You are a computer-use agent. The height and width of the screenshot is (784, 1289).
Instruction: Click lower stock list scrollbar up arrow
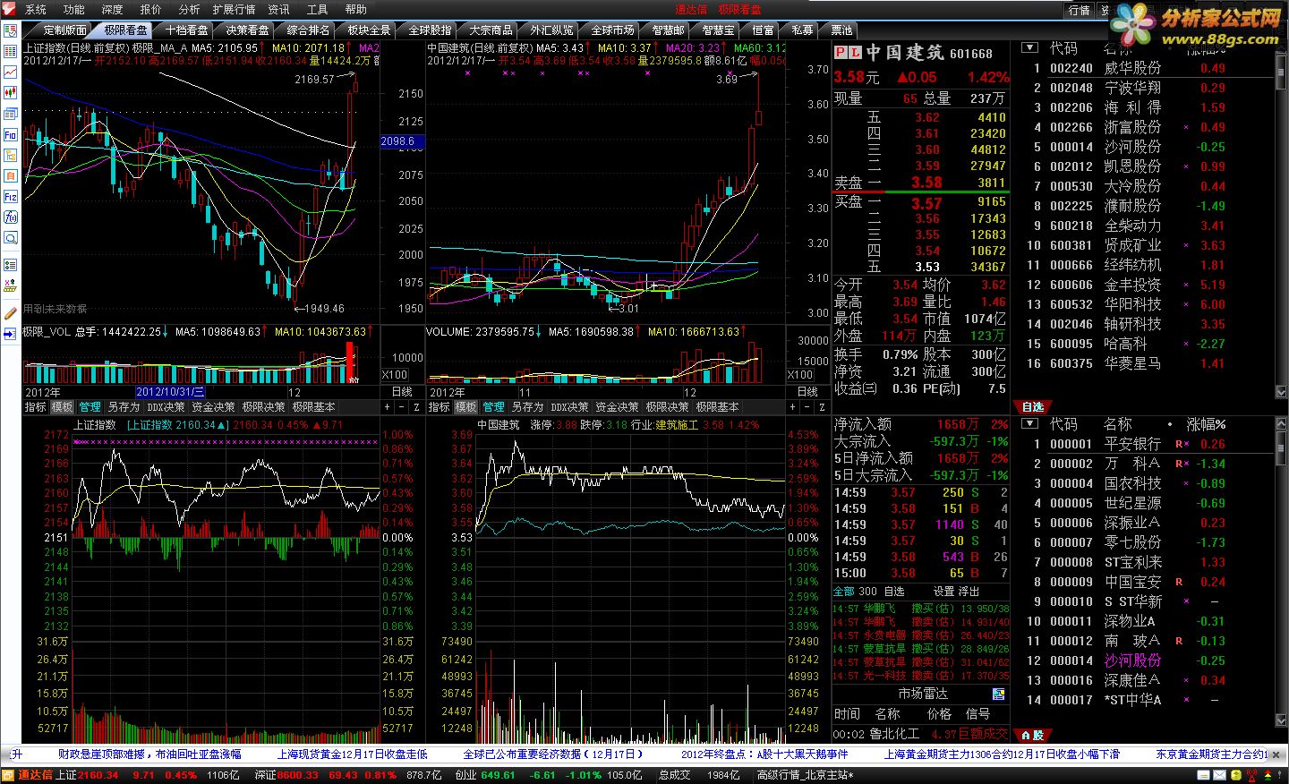[x=1281, y=423]
